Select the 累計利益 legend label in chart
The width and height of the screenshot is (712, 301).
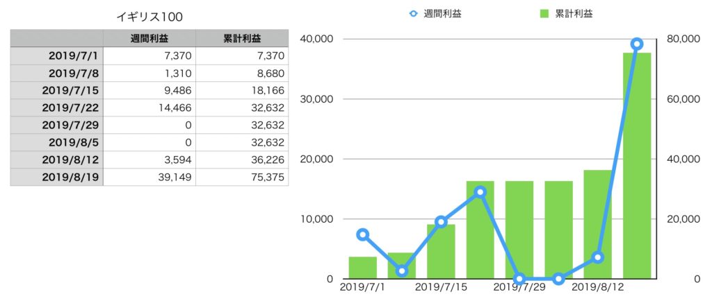[574, 14]
